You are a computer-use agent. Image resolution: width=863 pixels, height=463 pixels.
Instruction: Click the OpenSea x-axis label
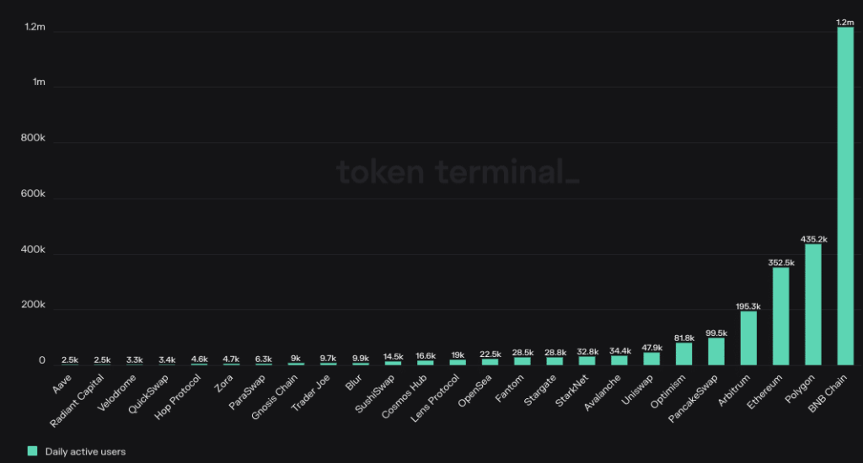[469, 391]
